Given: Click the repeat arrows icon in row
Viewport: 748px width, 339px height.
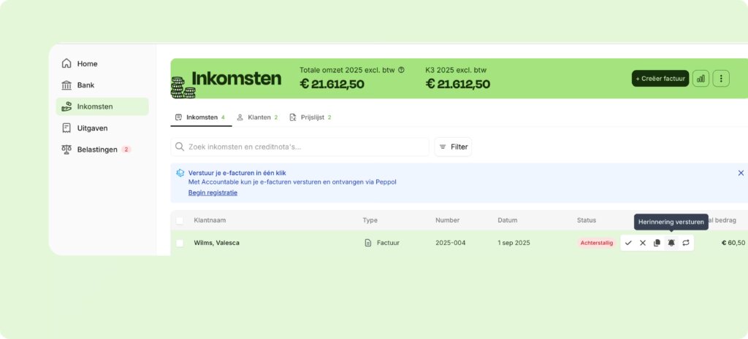Looking at the screenshot, I should tap(686, 243).
